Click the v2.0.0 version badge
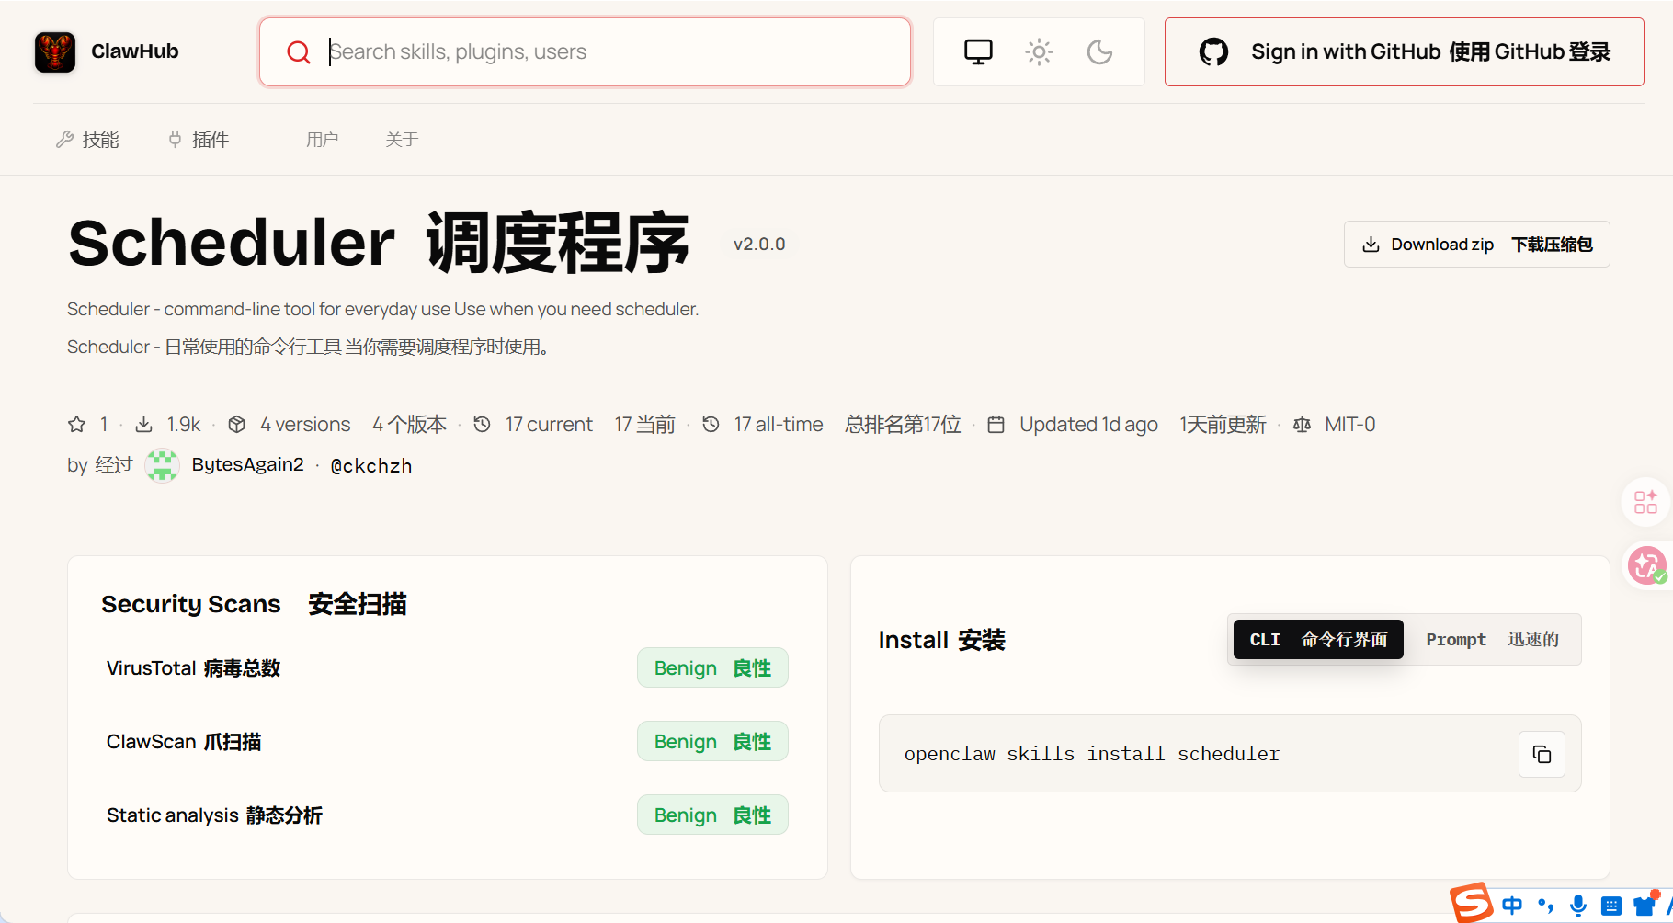The width and height of the screenshot is (1673, 923). pos(759,245)
